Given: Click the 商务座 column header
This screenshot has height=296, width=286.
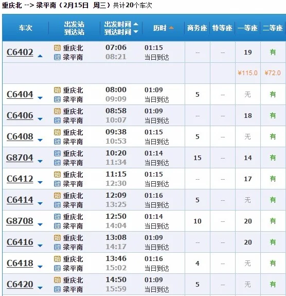Looking at the screenshot, I should (x=197, y=28).
